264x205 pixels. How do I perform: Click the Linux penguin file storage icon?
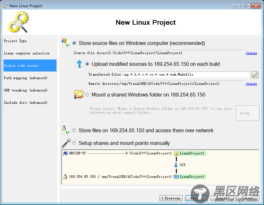(x=66, y=130)
